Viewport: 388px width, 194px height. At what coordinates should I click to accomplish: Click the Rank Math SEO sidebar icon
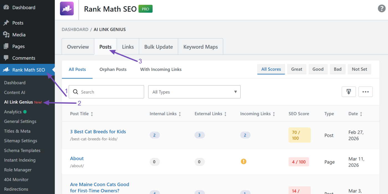(6, 70)
